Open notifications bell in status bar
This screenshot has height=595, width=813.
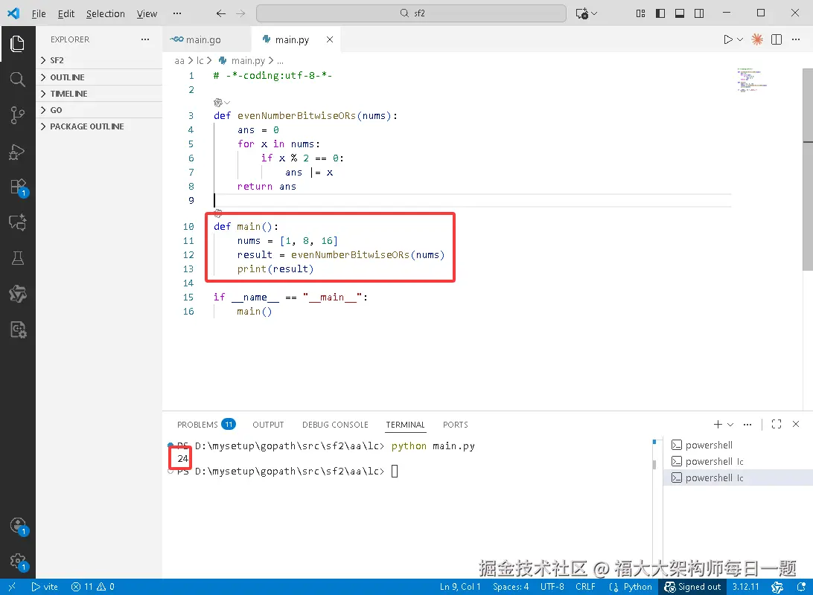coord(801,587)
